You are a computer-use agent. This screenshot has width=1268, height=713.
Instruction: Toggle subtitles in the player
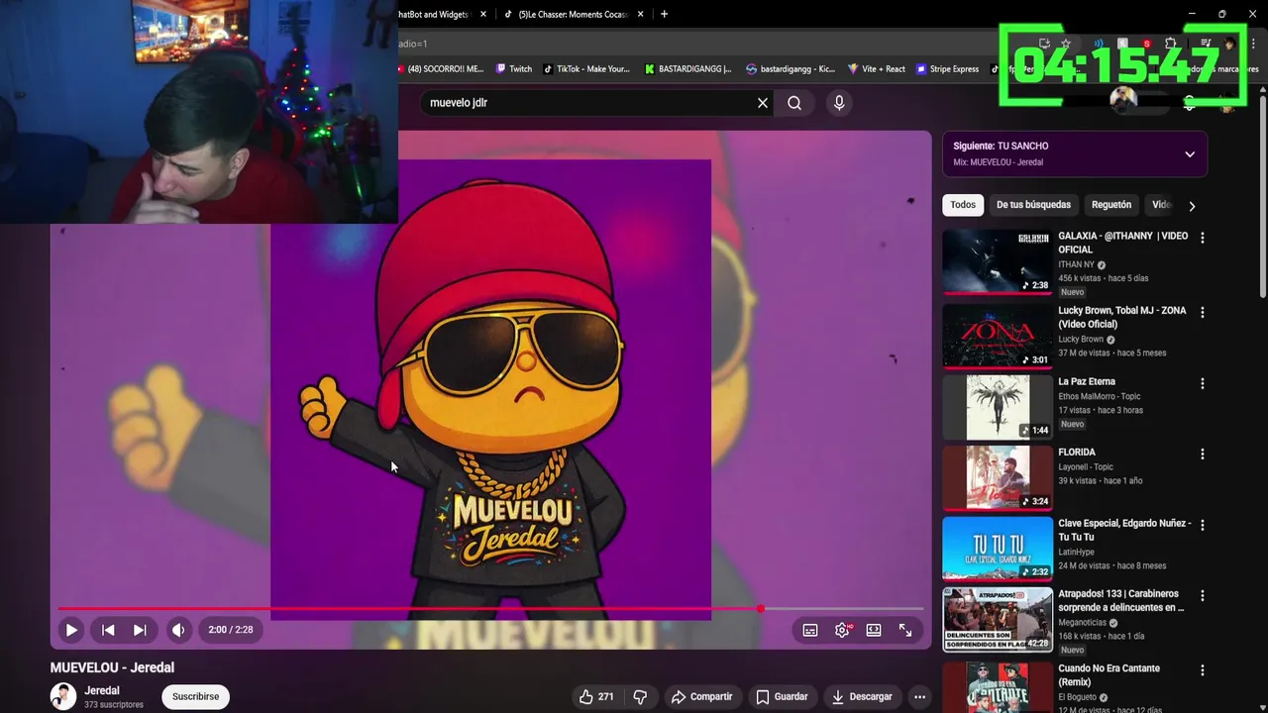810,630
